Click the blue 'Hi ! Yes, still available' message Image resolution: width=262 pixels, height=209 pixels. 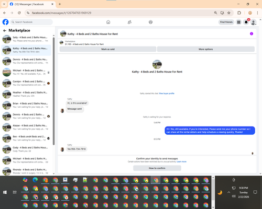point(210,131)
